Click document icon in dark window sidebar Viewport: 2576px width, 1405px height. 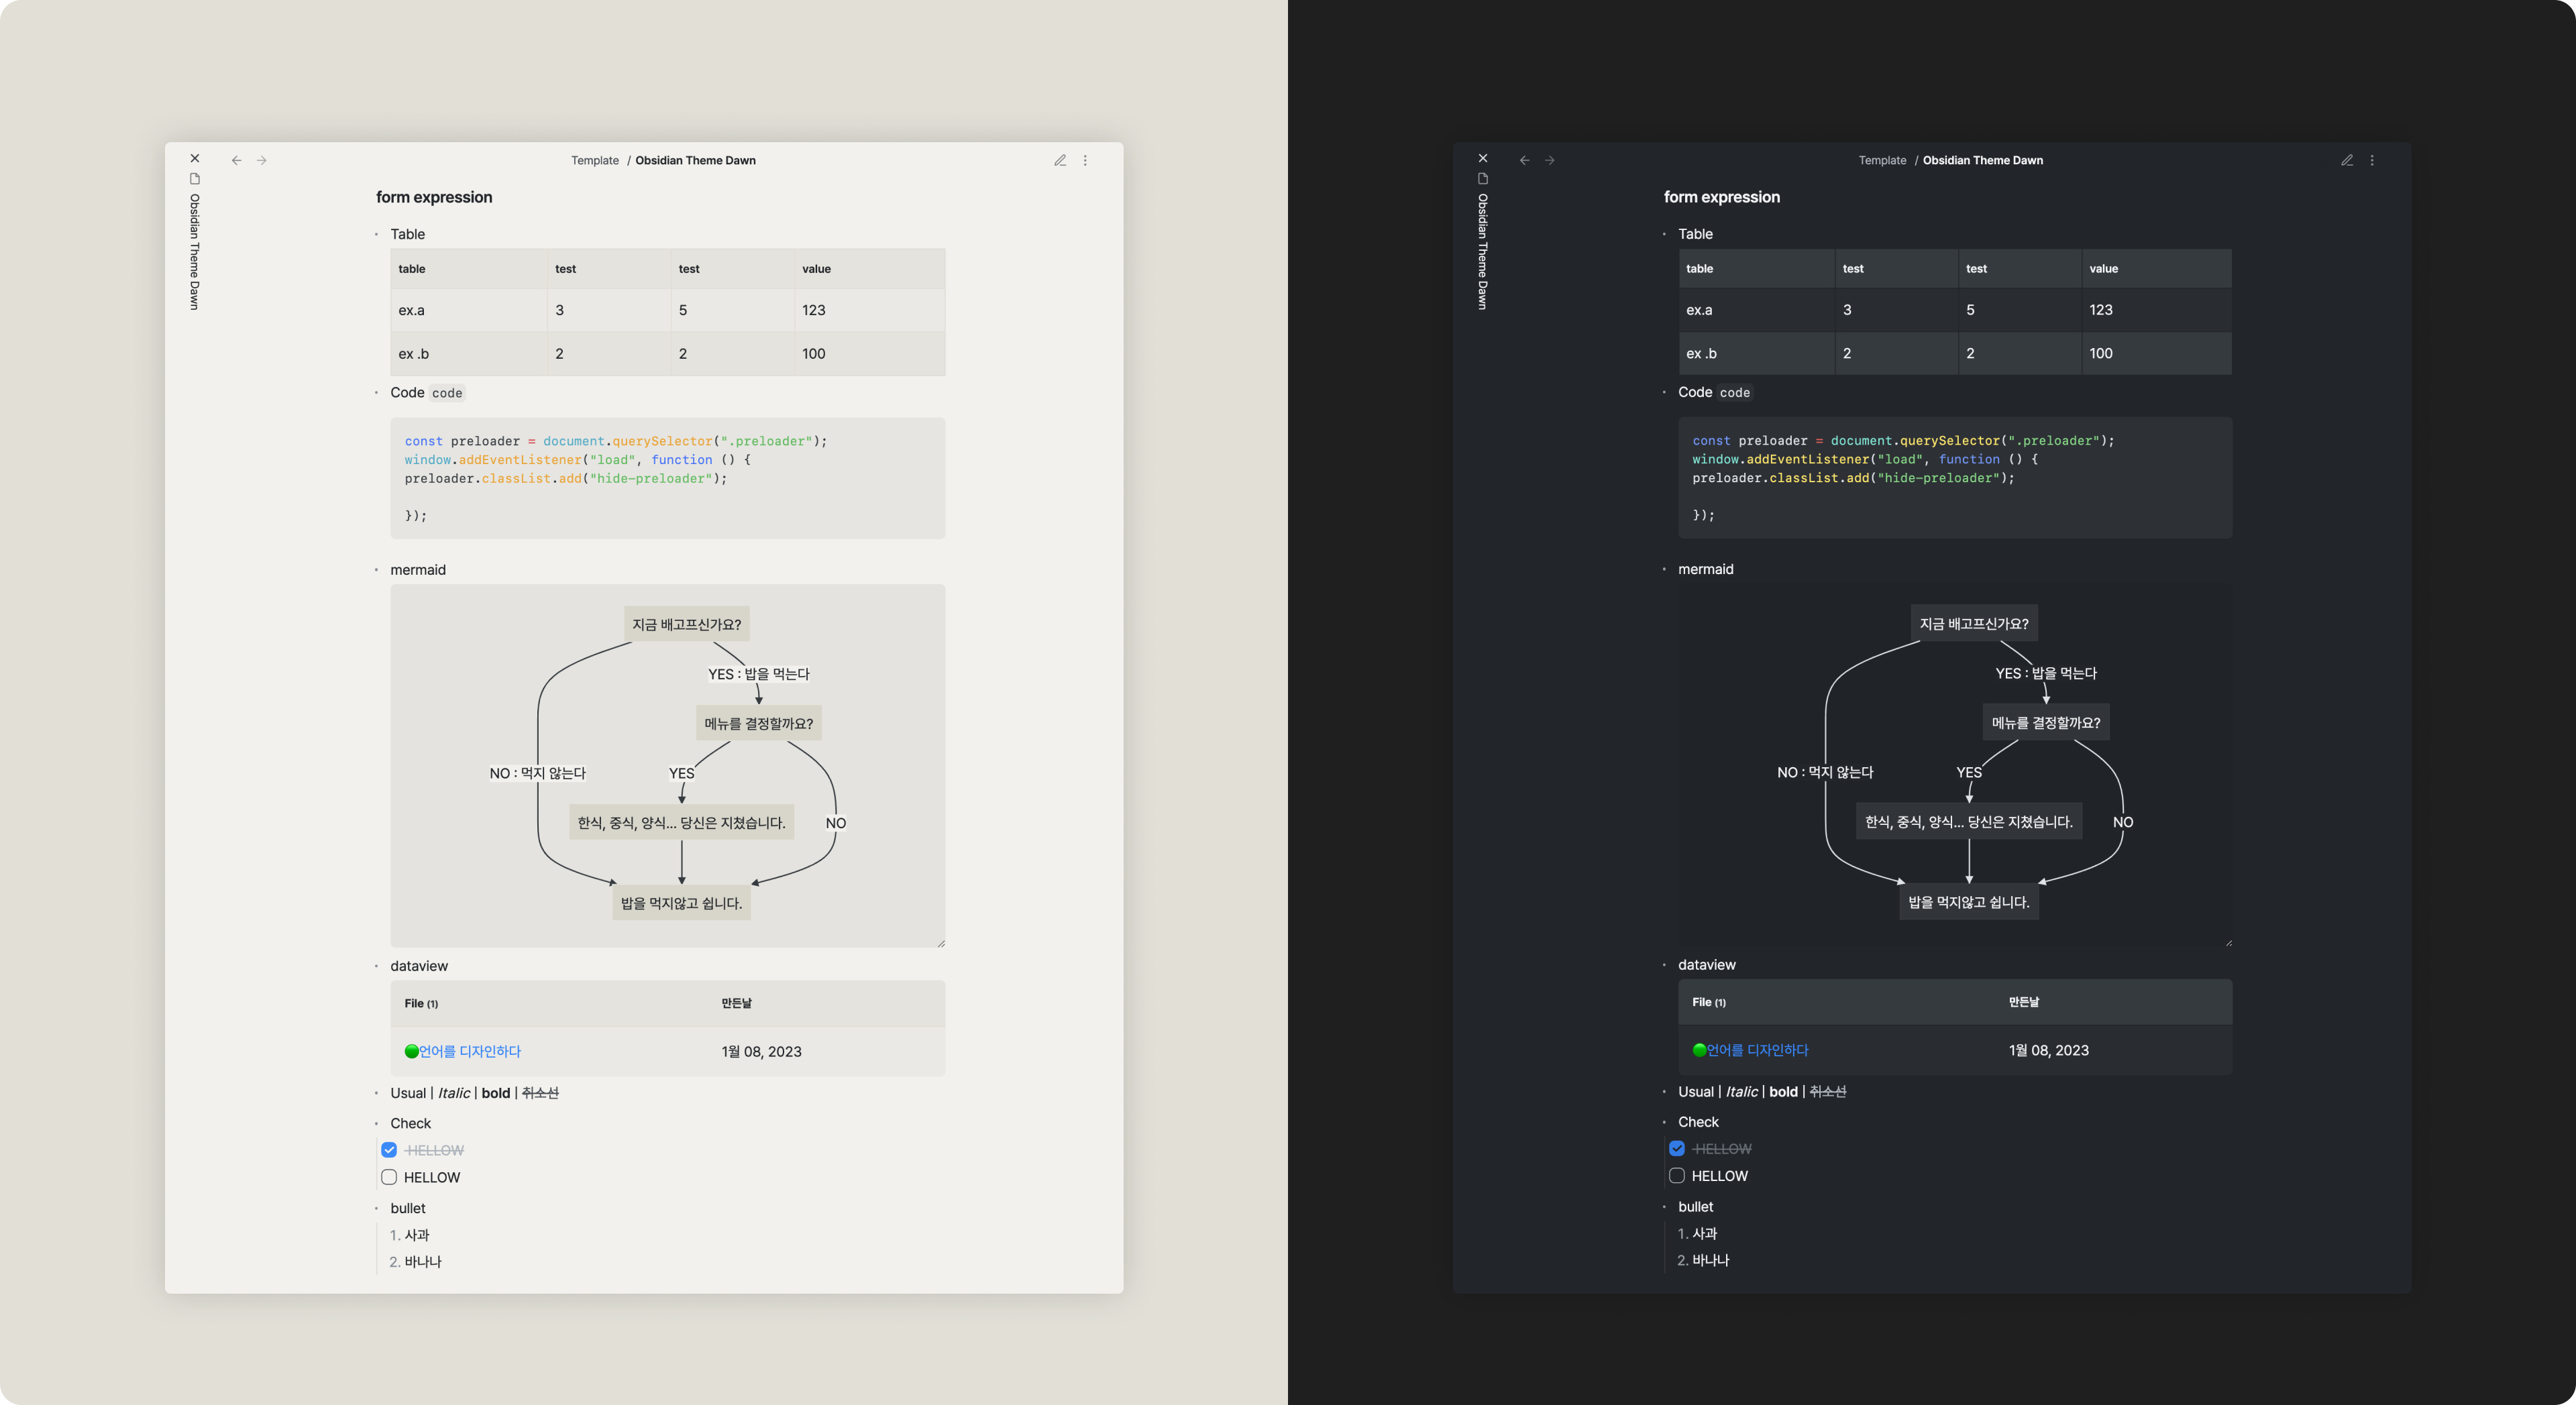(1483, 179)
